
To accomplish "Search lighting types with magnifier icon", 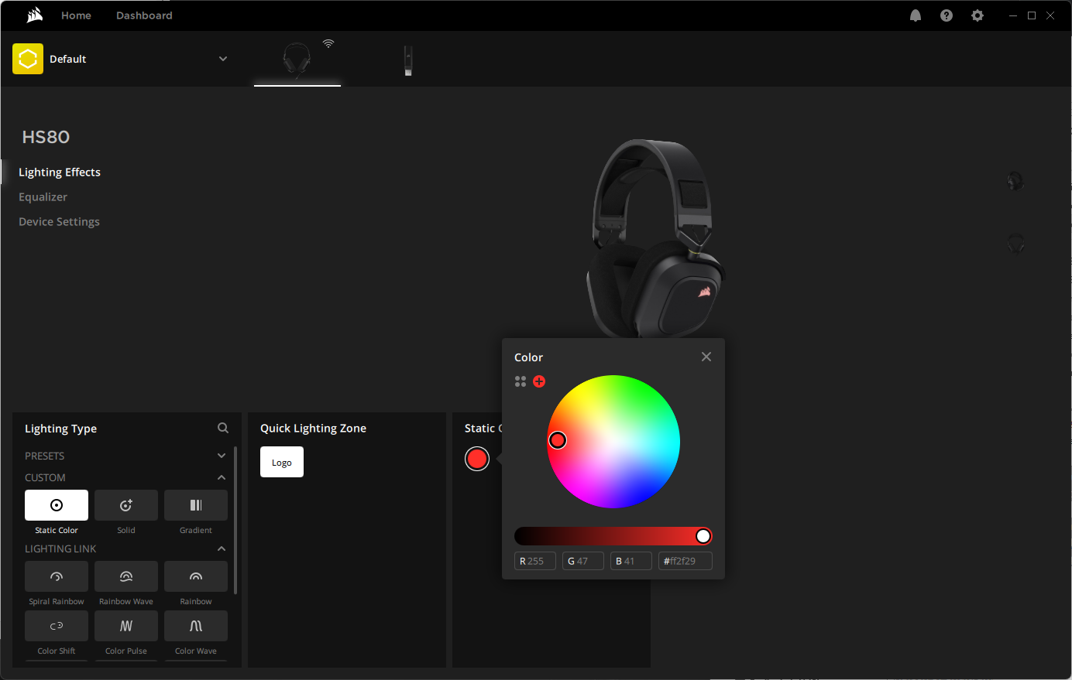I will [223, 428].
